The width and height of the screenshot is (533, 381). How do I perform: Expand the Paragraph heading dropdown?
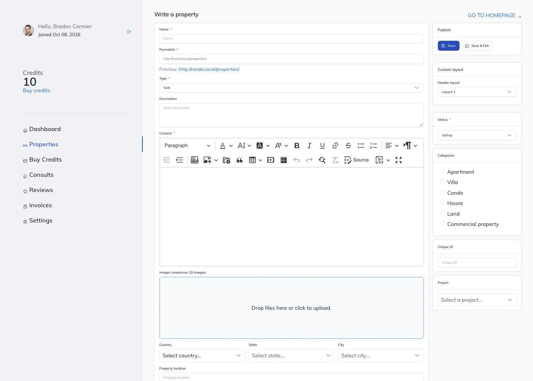[187, 146]
